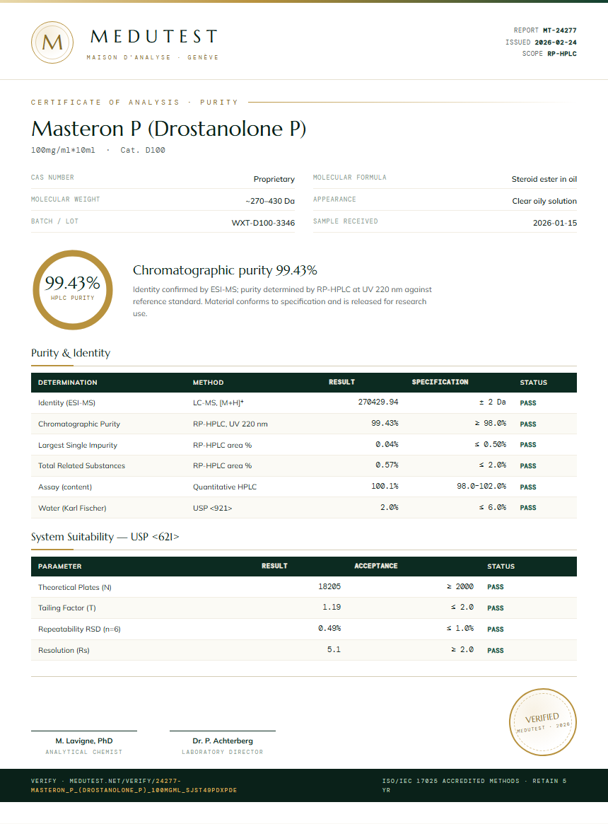Click the 99.43% HPLC purity ring
The height and width of the screenshot is (824, 608).
(x=73, y=290)
